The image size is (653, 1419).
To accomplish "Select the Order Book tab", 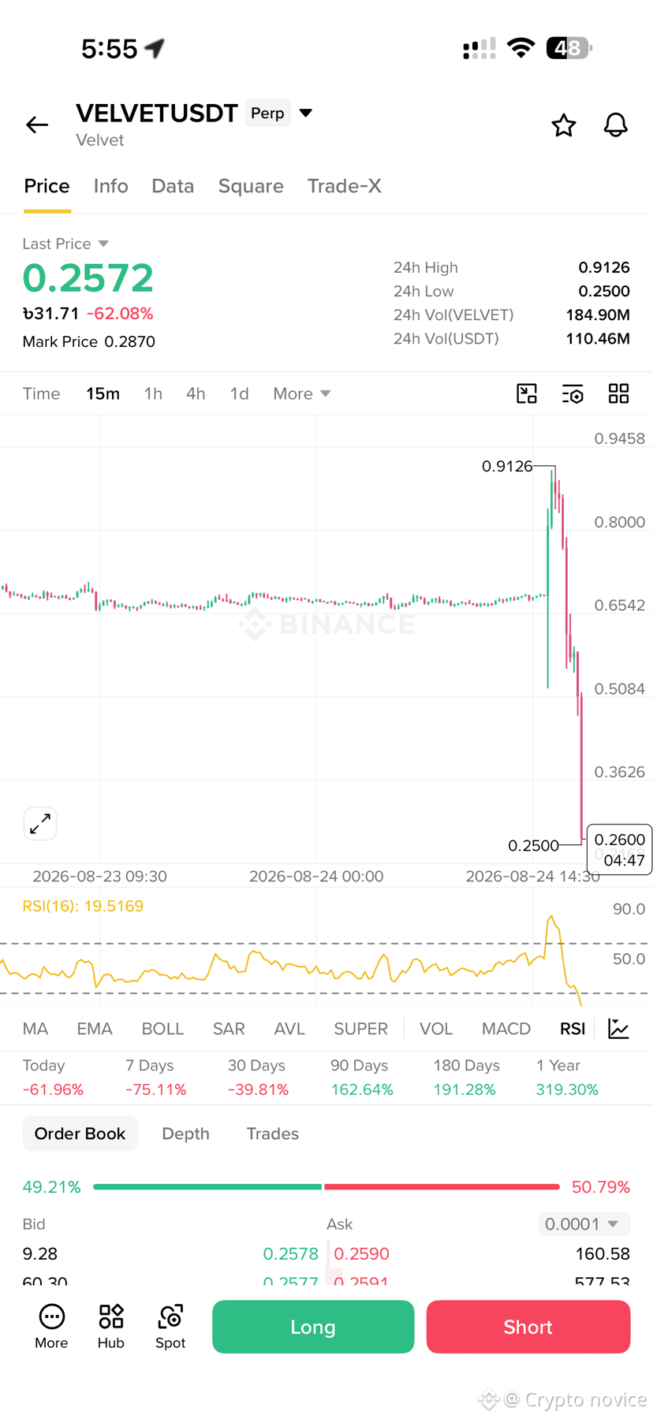I will 80,1134.
